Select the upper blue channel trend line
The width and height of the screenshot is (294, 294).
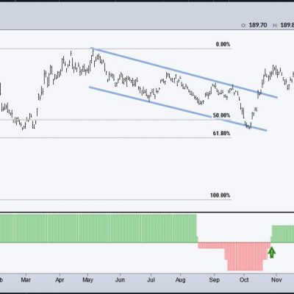tap(184, 72)
